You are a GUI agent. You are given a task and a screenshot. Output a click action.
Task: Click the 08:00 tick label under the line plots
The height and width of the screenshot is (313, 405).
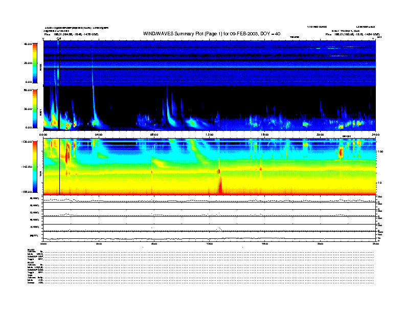pos(154,243)
